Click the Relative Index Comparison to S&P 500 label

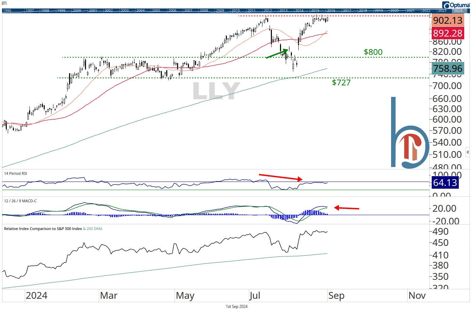(43, 229)
